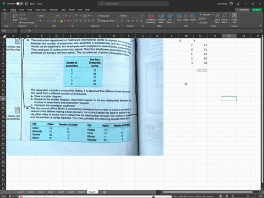The width and height of the screenshot is (264, 198).
Task: Open the Comments pane button
Action: point(243,10)
